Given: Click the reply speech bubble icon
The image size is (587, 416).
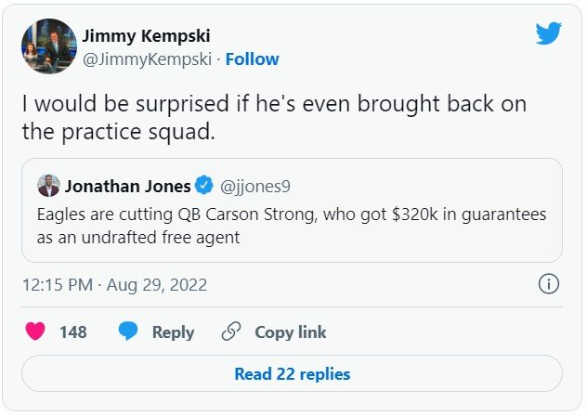Looking at the screenshot, I should point(129,331).
